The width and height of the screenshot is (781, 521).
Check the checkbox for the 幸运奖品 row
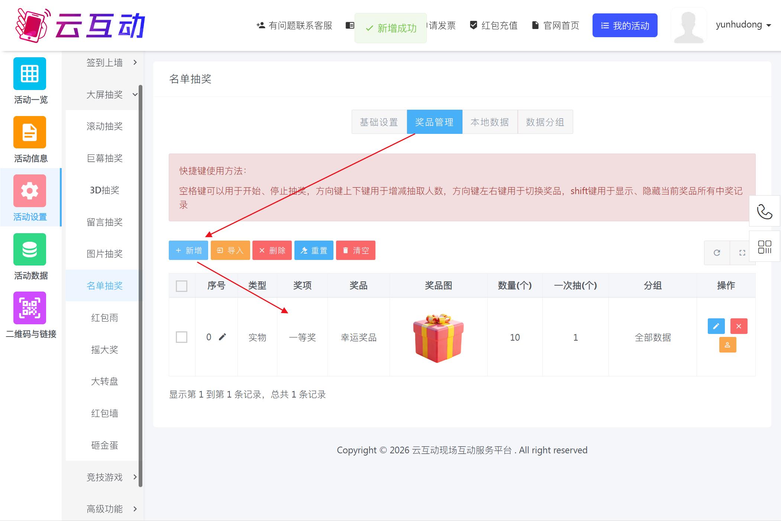point(181,337)
